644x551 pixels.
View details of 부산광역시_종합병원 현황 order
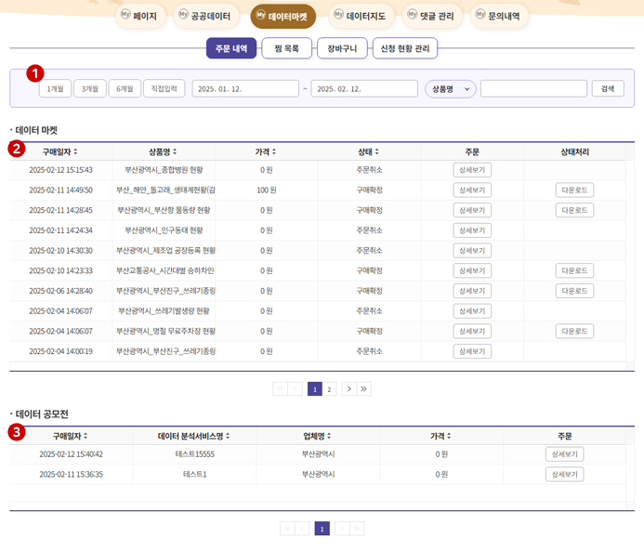click(472, 170)
